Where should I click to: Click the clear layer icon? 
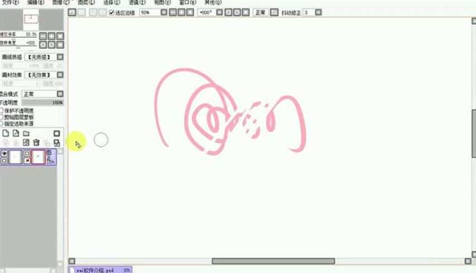(26, 143)
